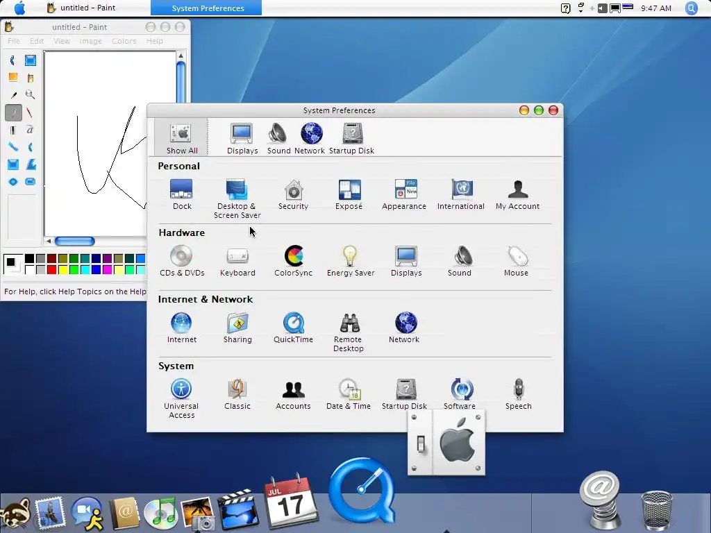Open iTunes from the dock

click(160, 513)
